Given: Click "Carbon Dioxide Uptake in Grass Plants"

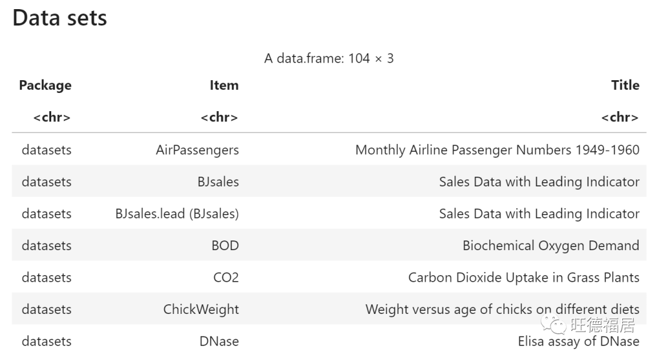Looking at the screenshot, I should pyautogui.click(x=523, y=277).
